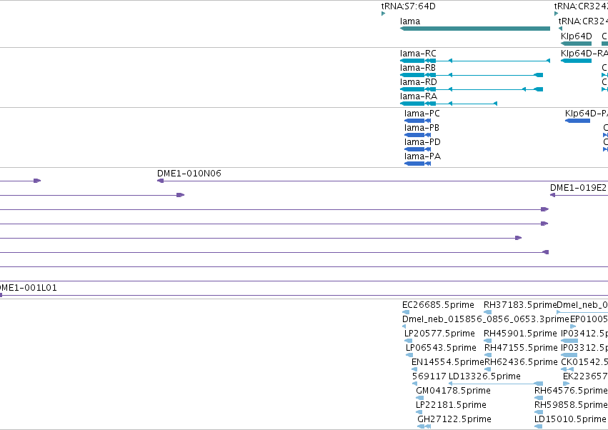Select the DME1-001L01 clone label
The width and height of the screenshot is (608, 430).
pos(29,288)
